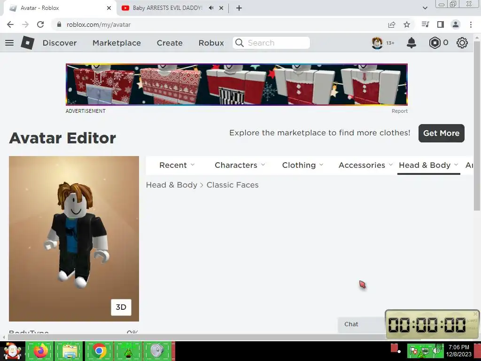Click the address bar URL
The height and width of the screenshot is (361, 481).
point(99,24)
